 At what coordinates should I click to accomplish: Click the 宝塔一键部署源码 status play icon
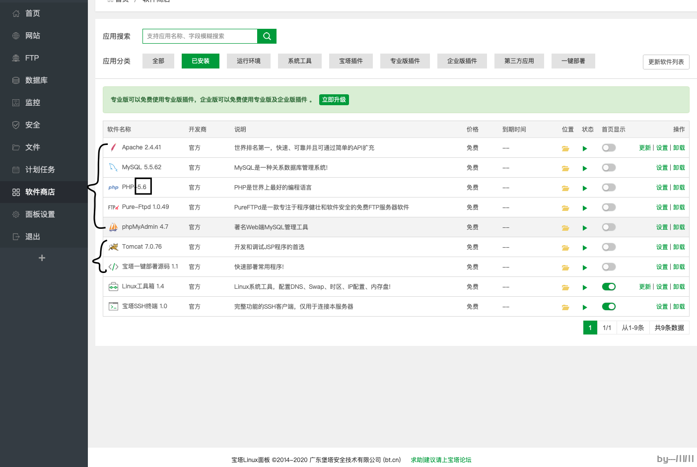(585, 267)
